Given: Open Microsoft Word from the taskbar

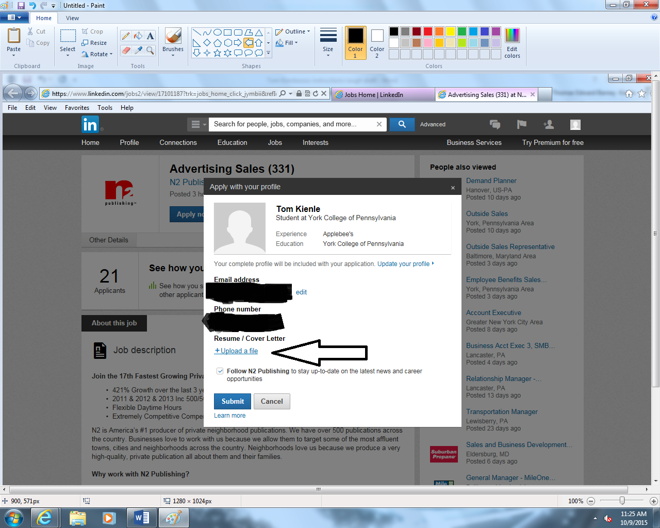Looking at the screenshot, I should coord(141,517).
